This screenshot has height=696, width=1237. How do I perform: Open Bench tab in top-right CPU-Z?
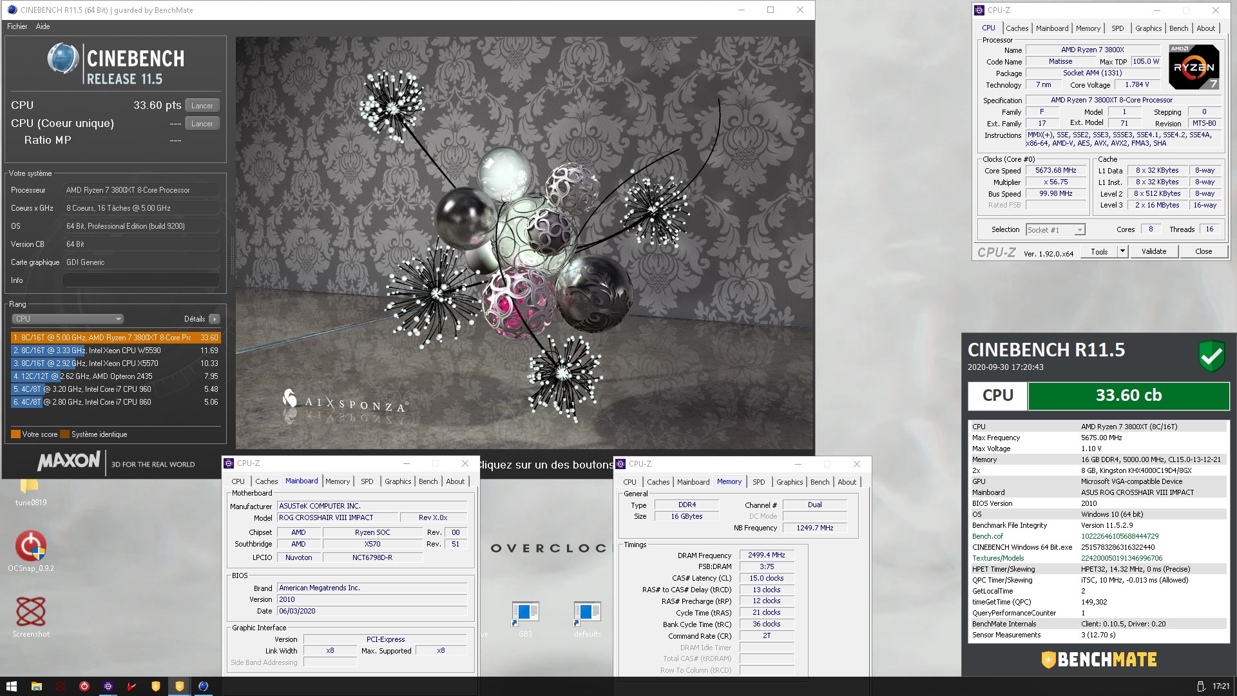pos(1178,28)
